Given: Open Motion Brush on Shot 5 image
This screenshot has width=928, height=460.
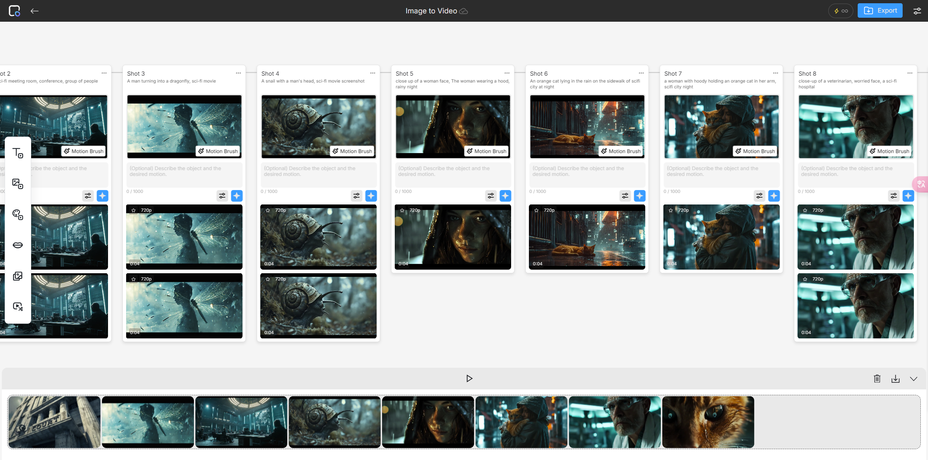Looking at the screenshot, I should click(486, 151).
